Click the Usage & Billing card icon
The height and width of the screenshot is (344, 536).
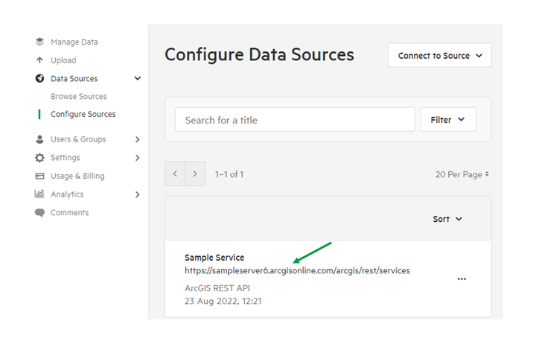[39, 176]
